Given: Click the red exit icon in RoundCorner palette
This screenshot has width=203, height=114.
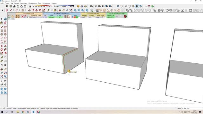Looking at the screenshot, I should (x=126, y=16).
